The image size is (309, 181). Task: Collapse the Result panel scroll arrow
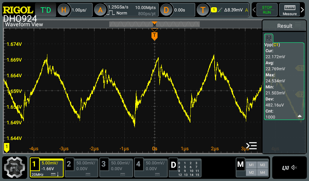[300, 116]
